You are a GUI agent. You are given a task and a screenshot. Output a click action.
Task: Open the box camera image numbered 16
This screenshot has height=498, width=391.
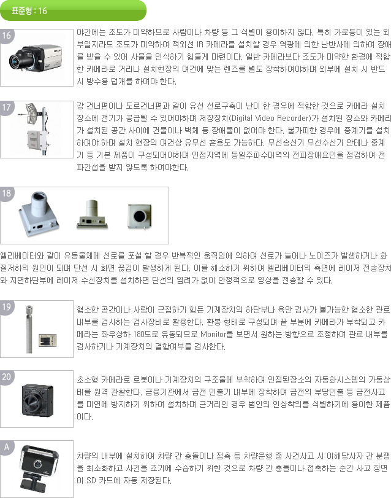37,58
